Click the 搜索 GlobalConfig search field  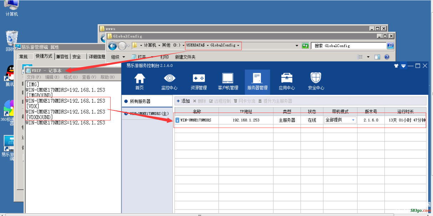(x=349, y=46)
